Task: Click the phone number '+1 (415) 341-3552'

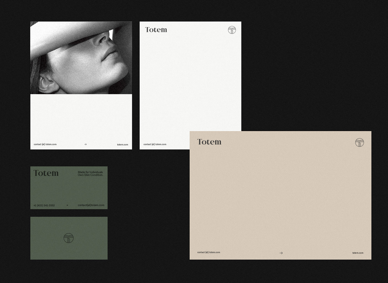Action: [44, 205]
